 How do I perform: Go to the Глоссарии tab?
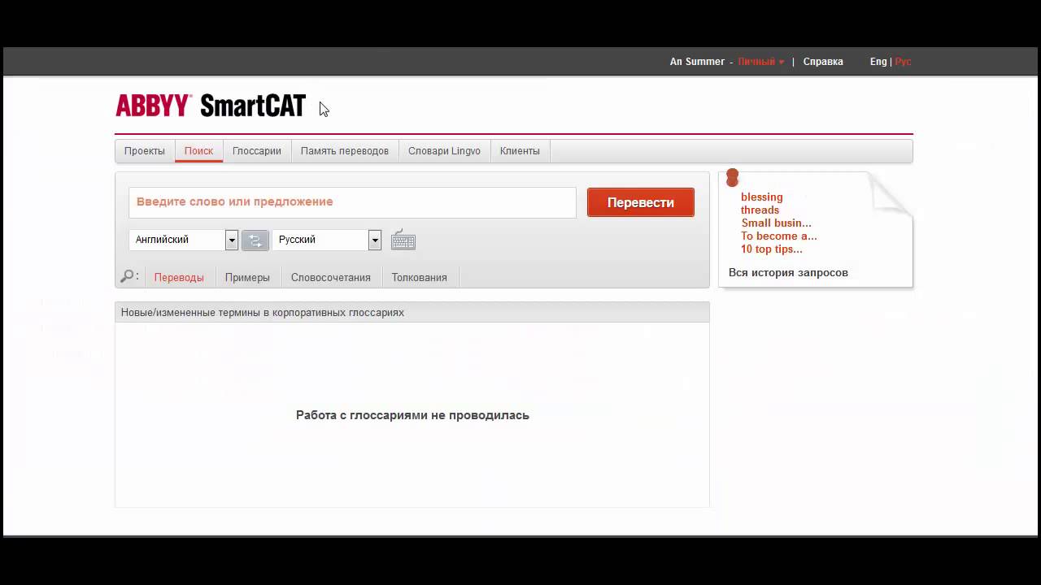pyautogui.click(x=257, y=151)
